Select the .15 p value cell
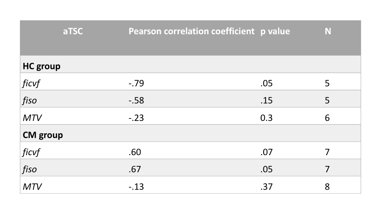This screenshot has height=214, width=381. (x=266, y=101)
